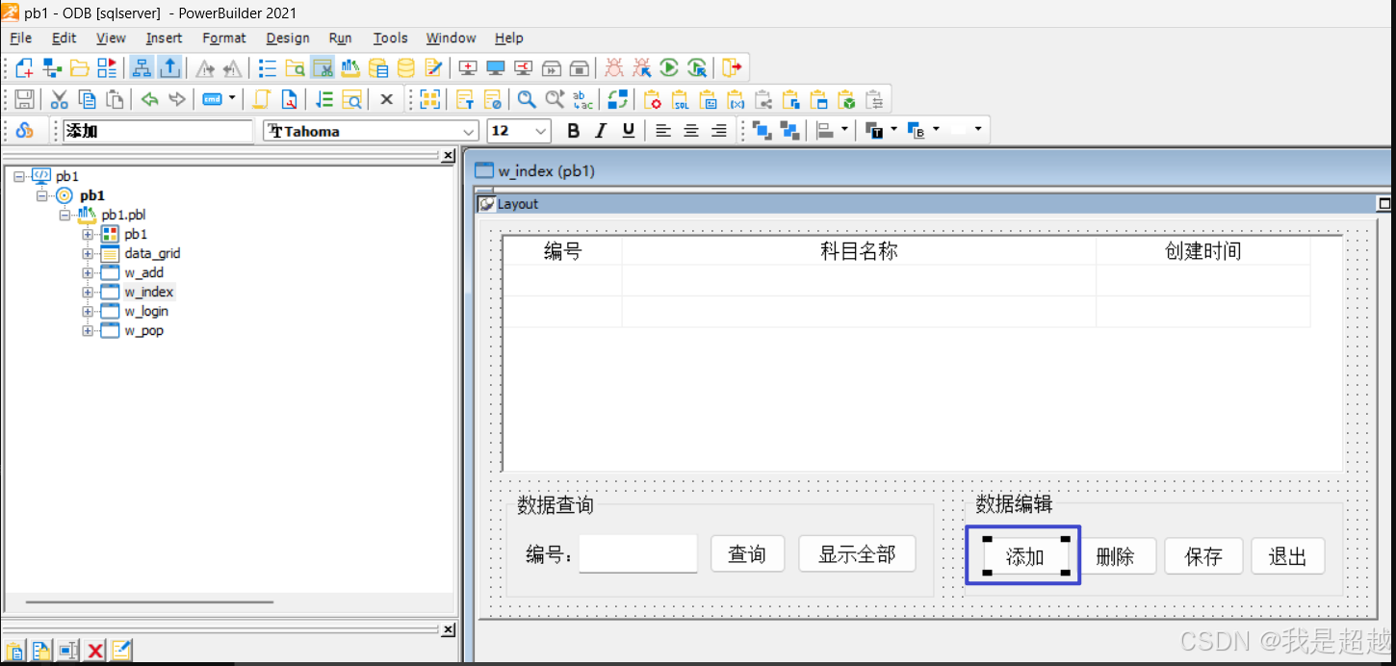Screen dimensions: 1396x666
Task: Toggle bold formatting on the selected button
Action: coord(573,130)
